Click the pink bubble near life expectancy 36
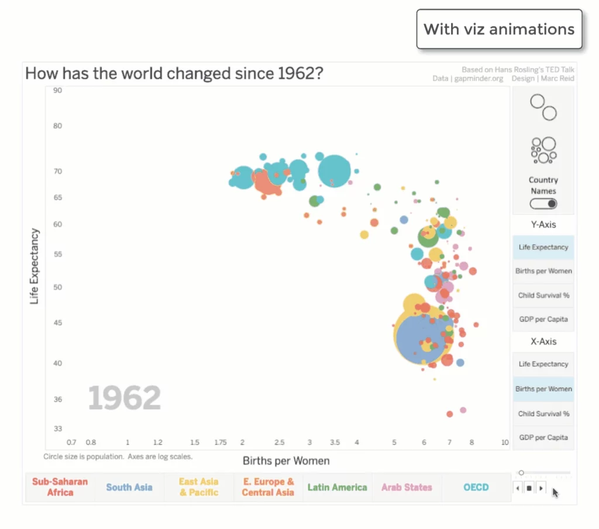The image size is (599, 529). pyautogui.click(x=463, y=410)
